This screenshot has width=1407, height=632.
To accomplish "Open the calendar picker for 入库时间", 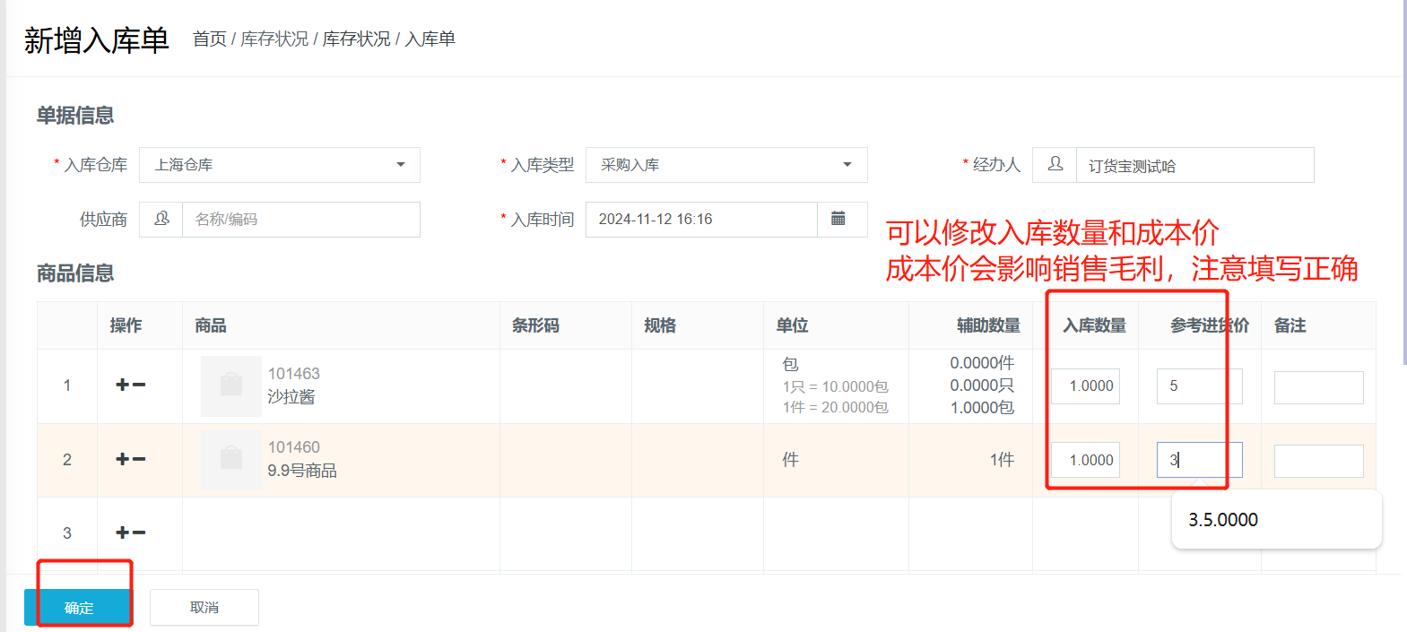I will (x=838, y=219).
